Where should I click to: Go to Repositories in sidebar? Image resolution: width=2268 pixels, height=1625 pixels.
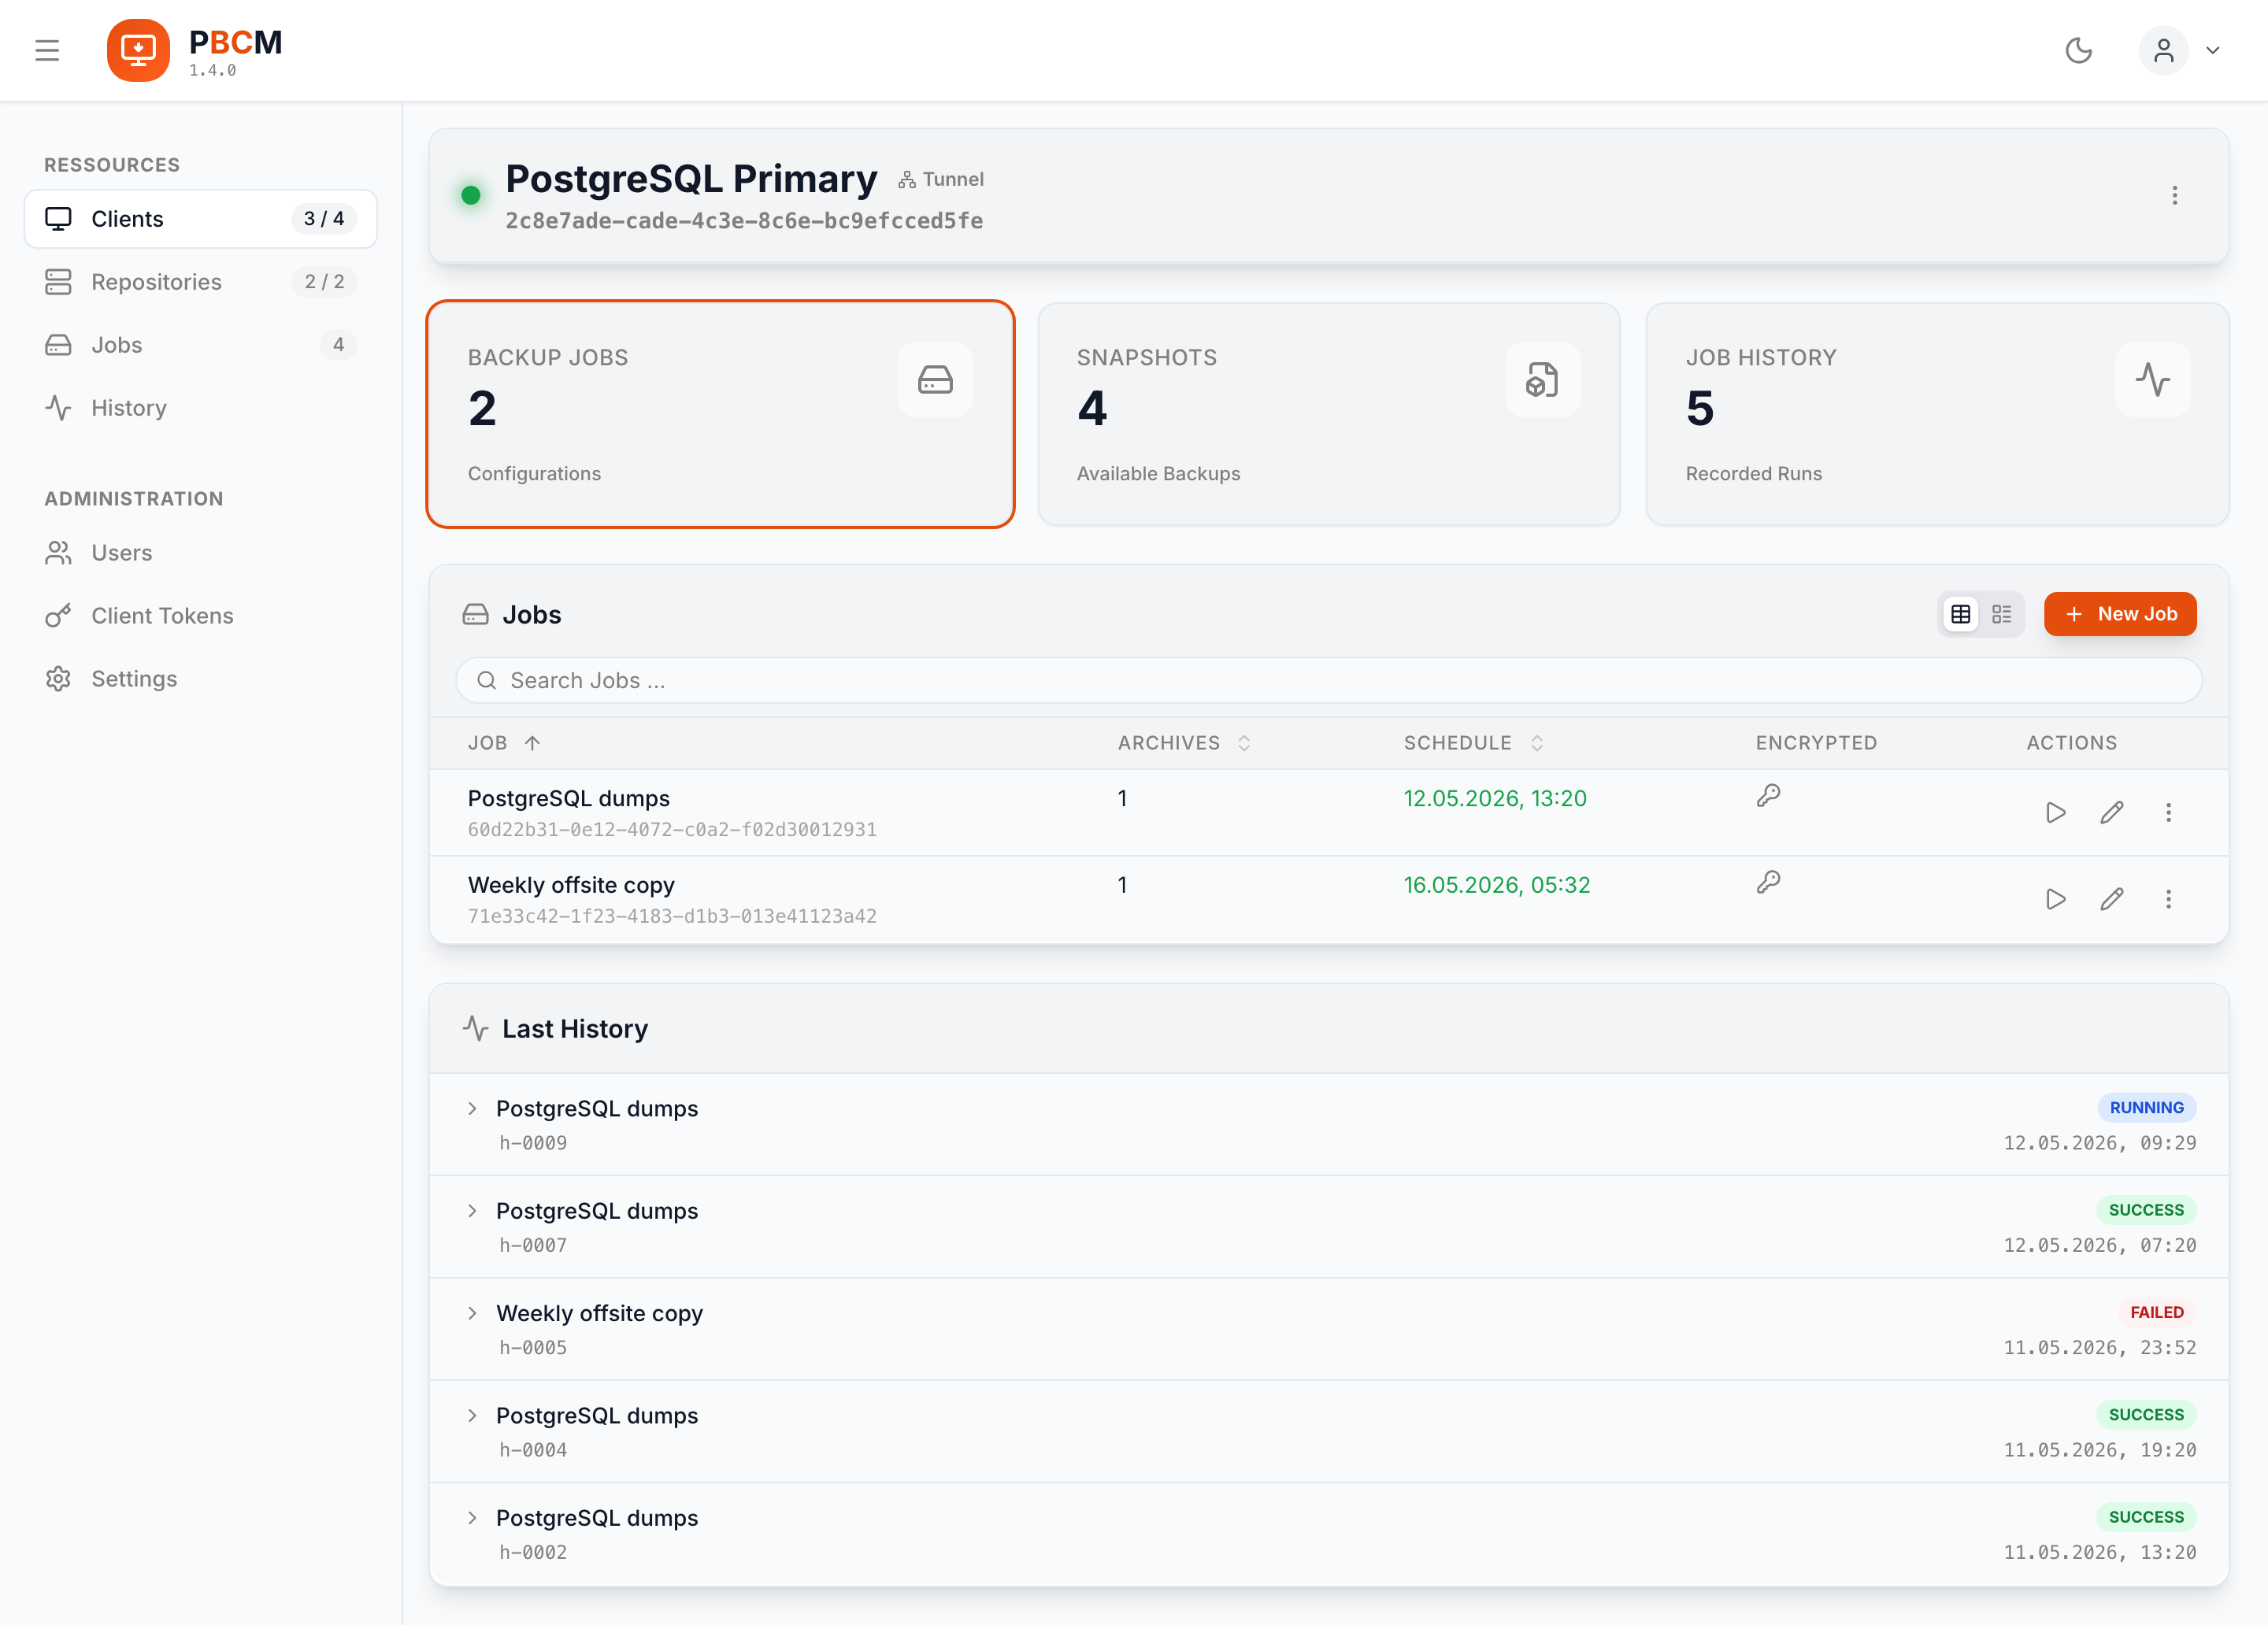pyautogui.click(x=201, y=282)
